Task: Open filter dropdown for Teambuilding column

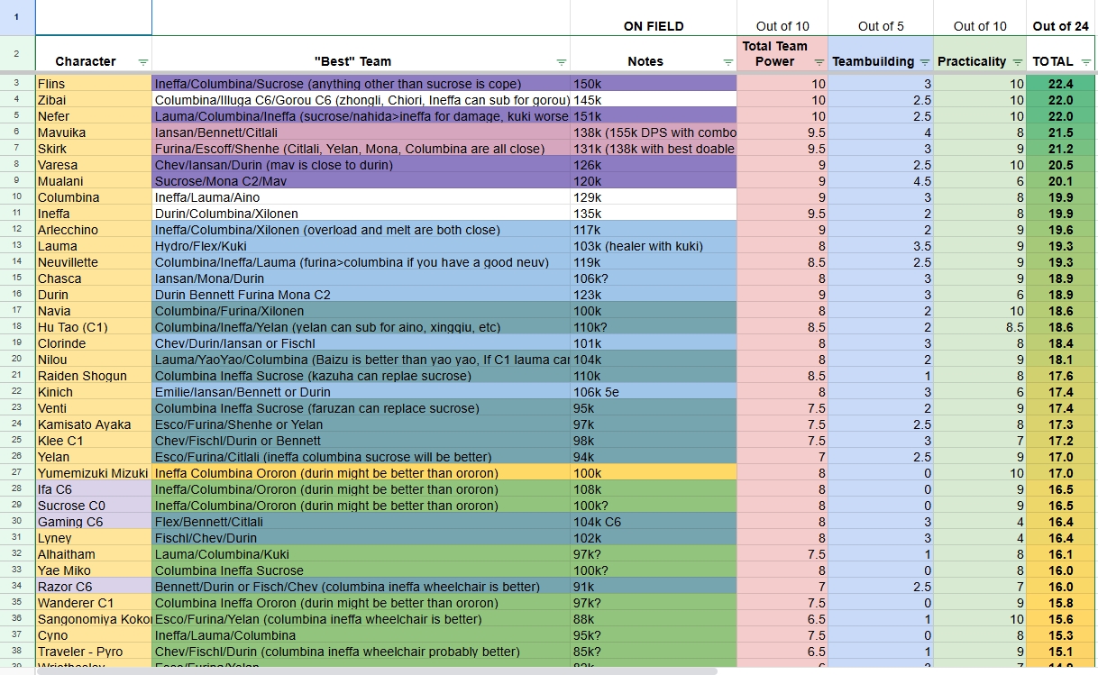Action: click(923, 62)
